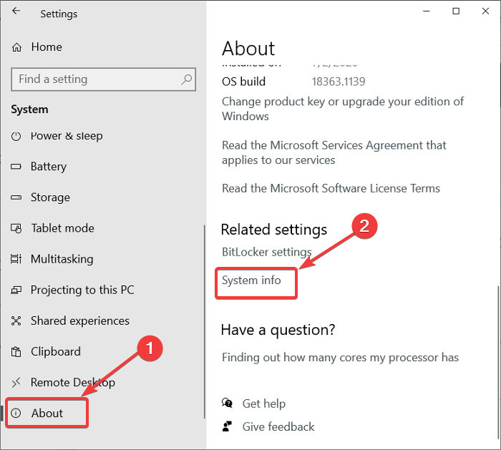Open Change product key or upgrade link

coord(343,109)
